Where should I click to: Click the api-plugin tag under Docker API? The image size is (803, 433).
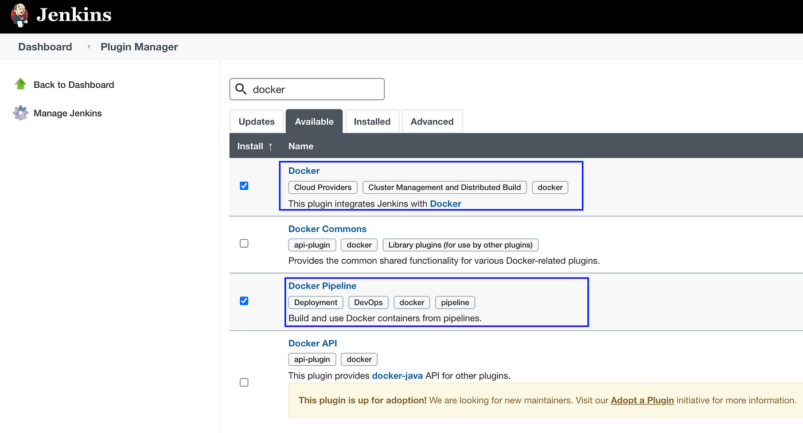point(312,359)
